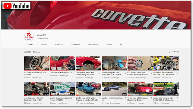The height and width of the screenshot is (109, 193).
Task: Click the 76vette channel avatar
Action: [x=29, y=36]
